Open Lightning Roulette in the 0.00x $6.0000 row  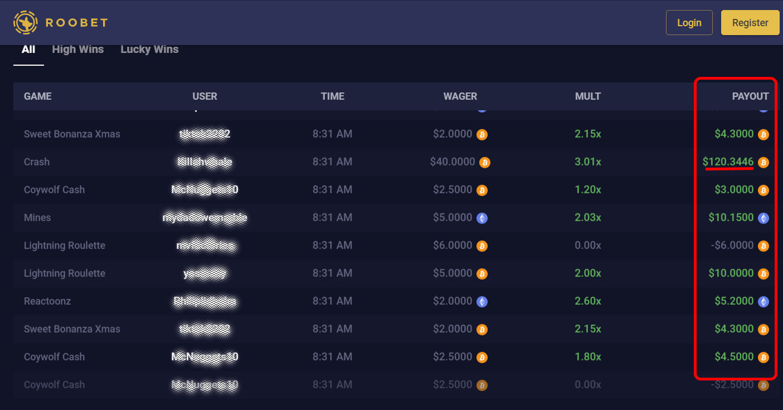pyautogui.click(x=65, y=246)
